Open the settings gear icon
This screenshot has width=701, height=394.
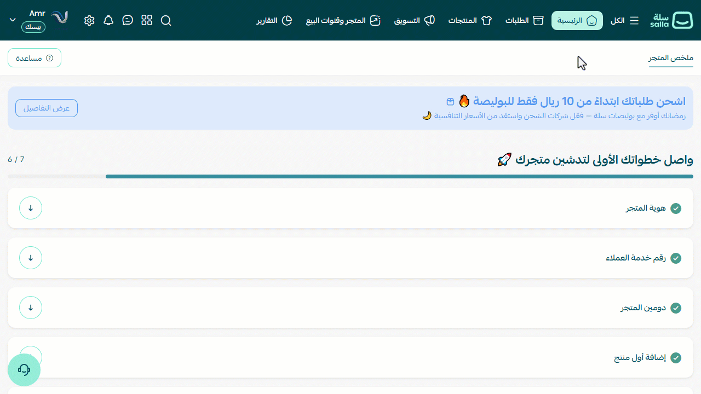coord(89,20)
